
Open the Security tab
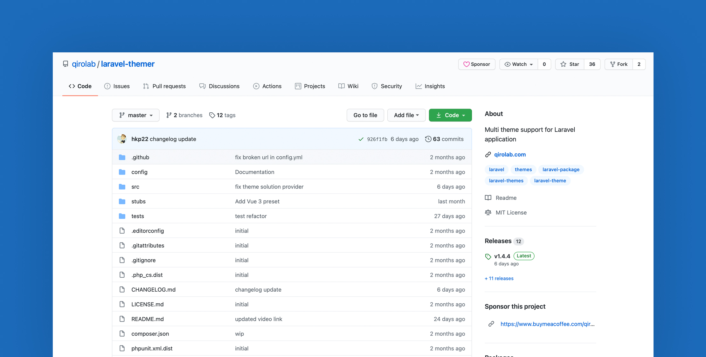(387, 86)
